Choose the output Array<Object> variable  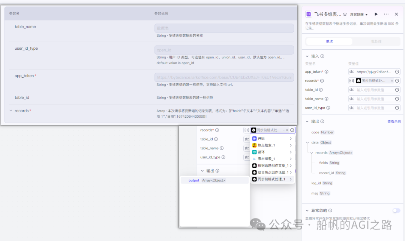(214, 180)
